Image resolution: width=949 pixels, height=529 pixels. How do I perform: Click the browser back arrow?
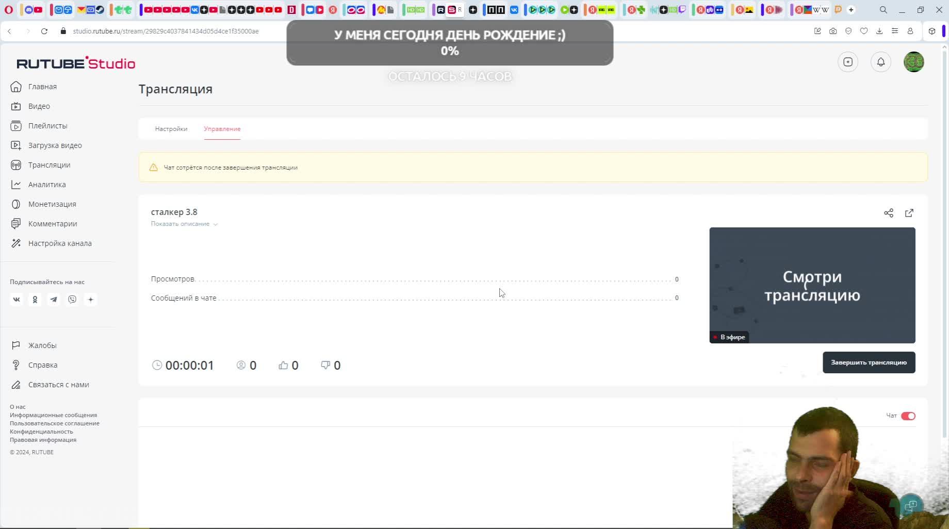point(9,31)
